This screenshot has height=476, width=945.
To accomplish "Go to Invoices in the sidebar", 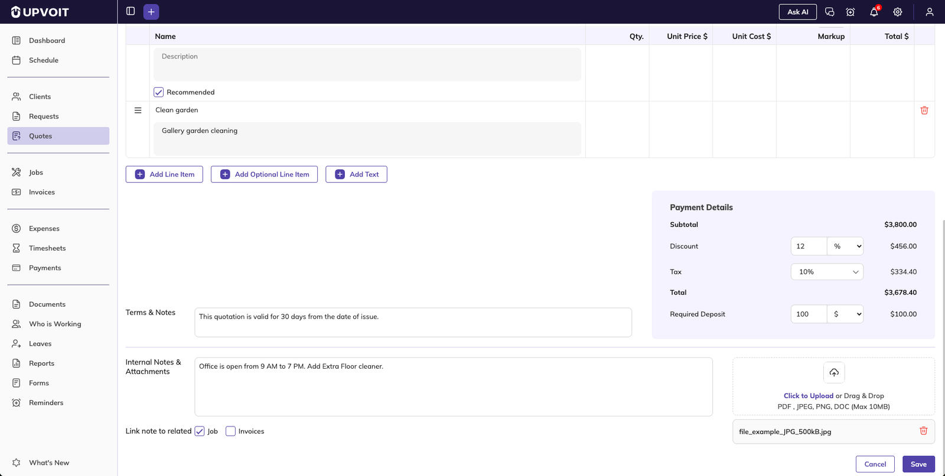I will 41,192.
